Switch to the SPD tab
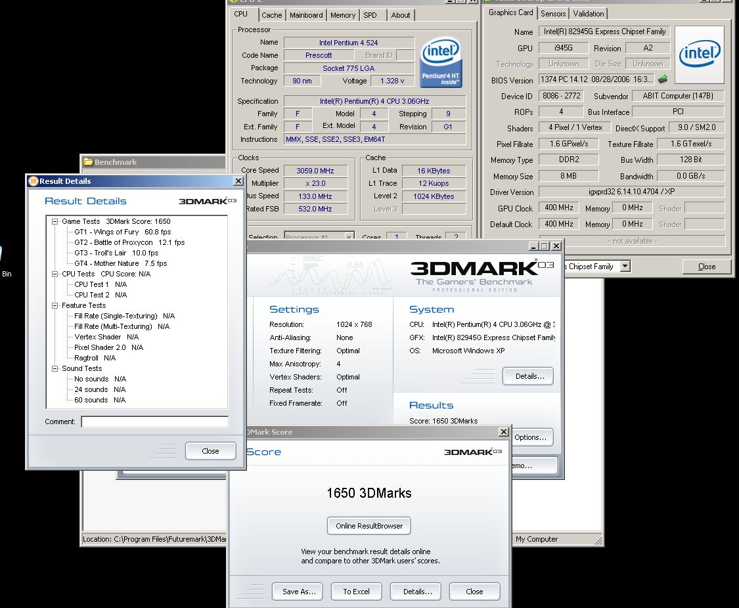The image size is (739, 608). point(370,15)
